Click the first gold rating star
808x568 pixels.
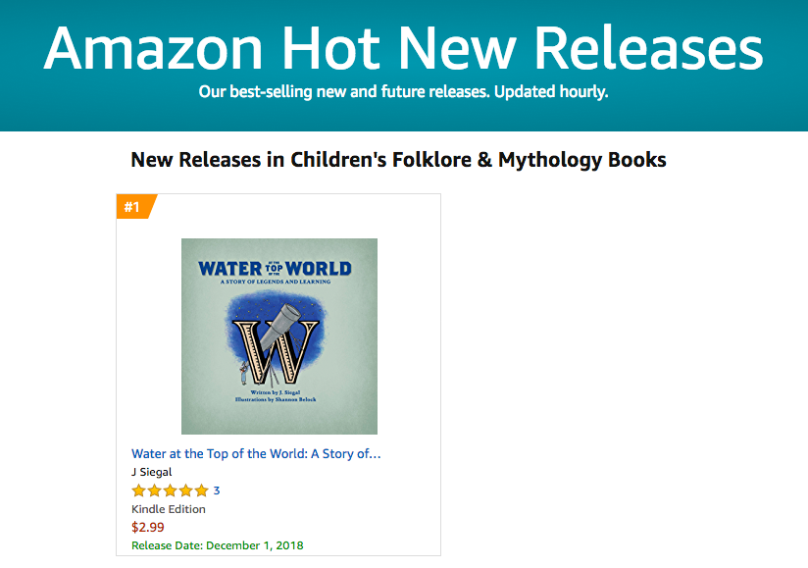(139, 491)
